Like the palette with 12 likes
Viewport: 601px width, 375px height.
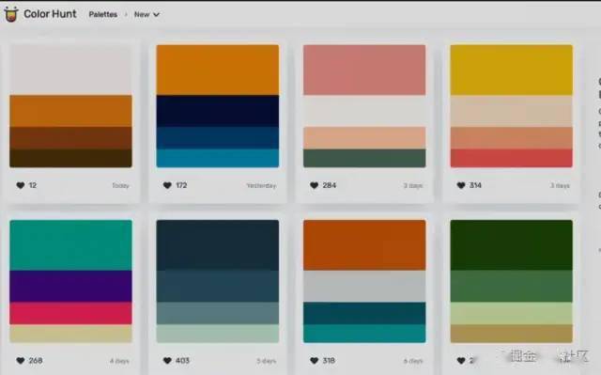click(21, 185)
